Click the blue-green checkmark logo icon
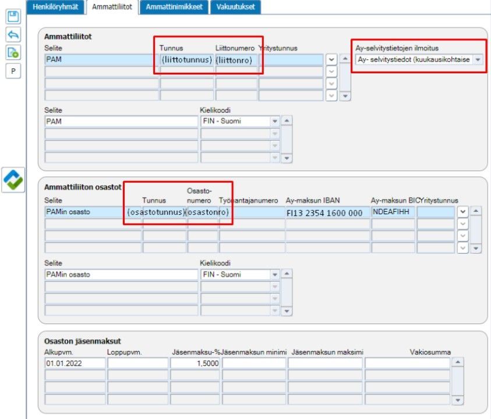The width and height of the screenshot is (491, 419). click(x=13, y=180)
